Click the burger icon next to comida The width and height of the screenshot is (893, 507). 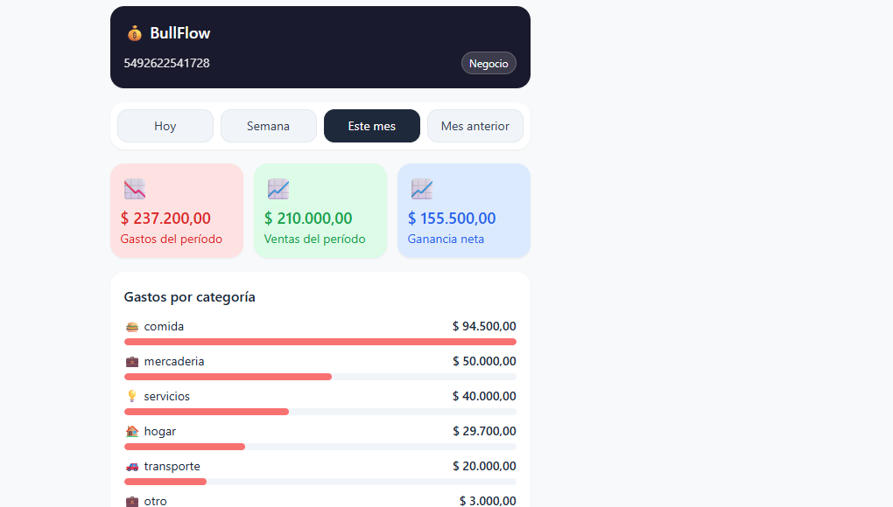click(x=132, y=327)
